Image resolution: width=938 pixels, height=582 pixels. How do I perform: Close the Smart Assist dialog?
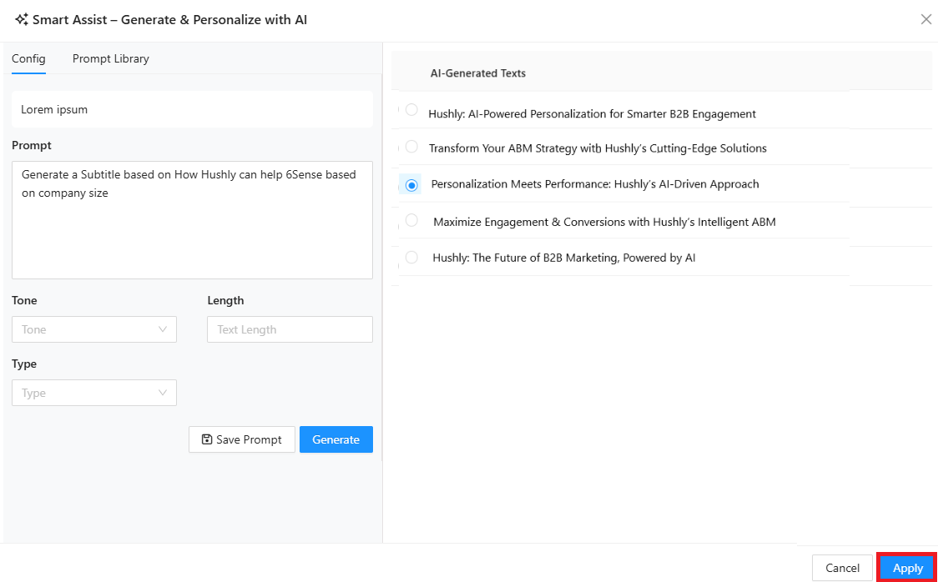click(925, 20)
